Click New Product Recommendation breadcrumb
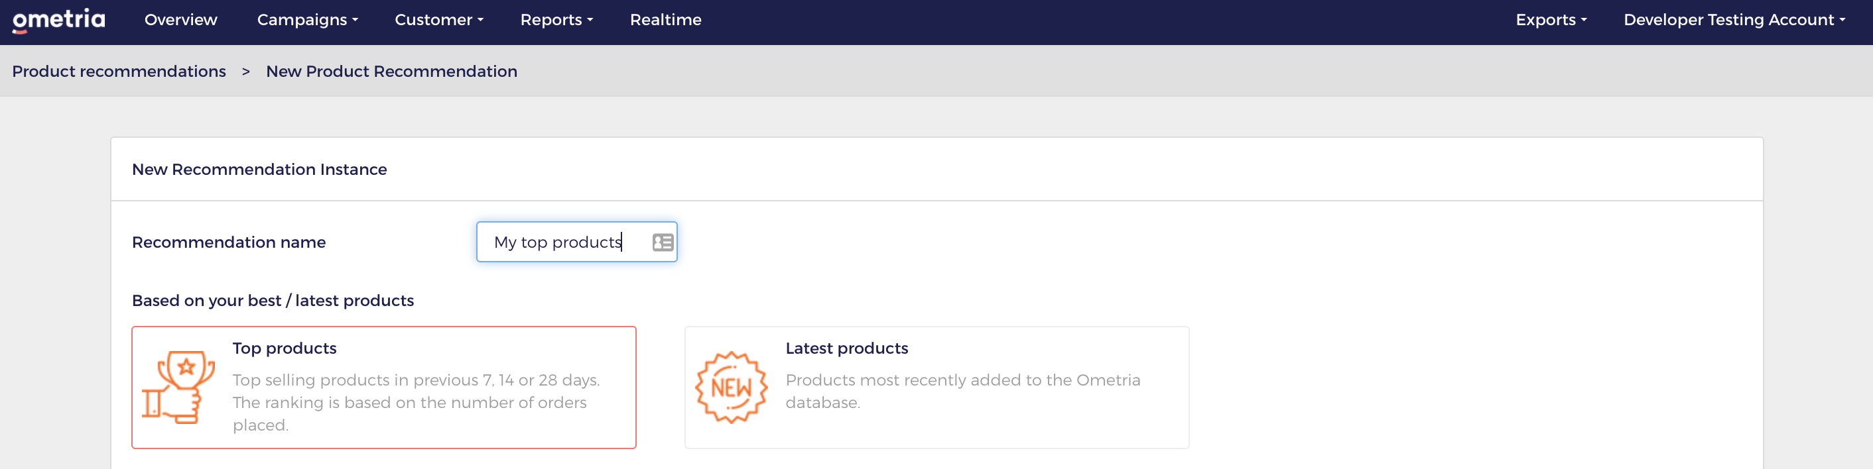 (x=391, y=71)
